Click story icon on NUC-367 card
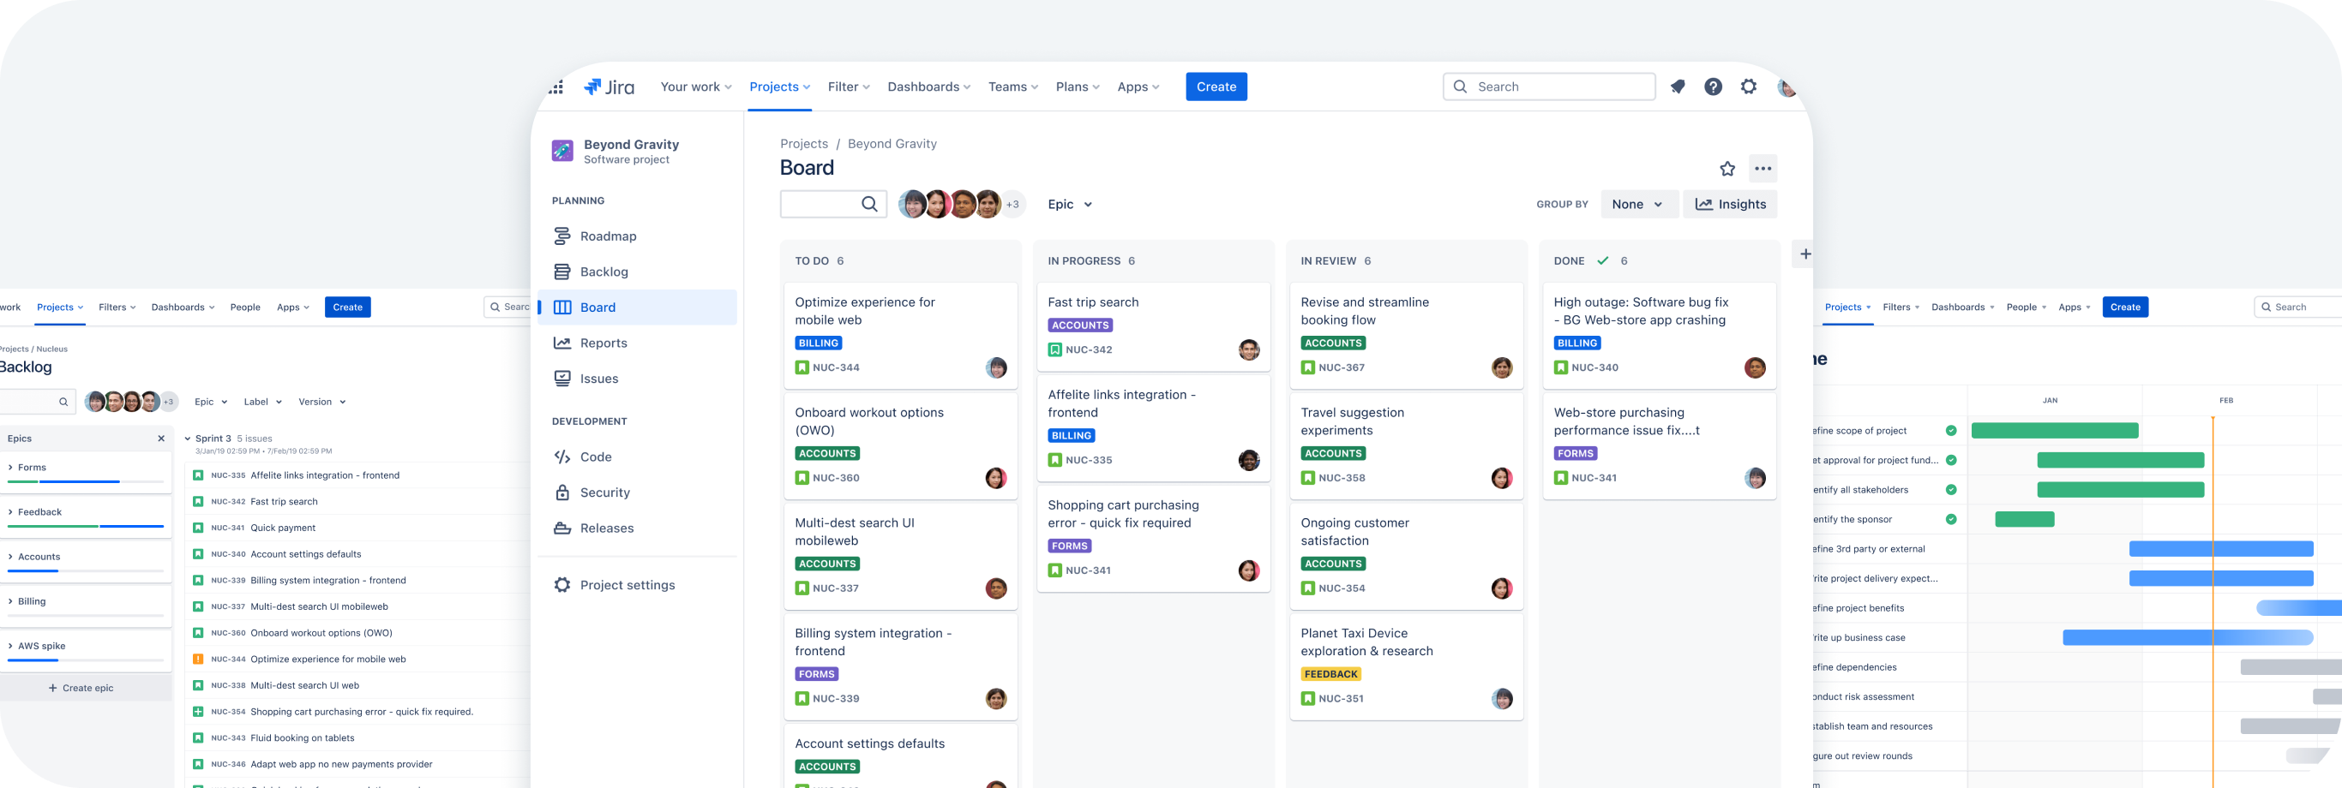The width and height of the screenshot is (2342, 788). 1307,367
